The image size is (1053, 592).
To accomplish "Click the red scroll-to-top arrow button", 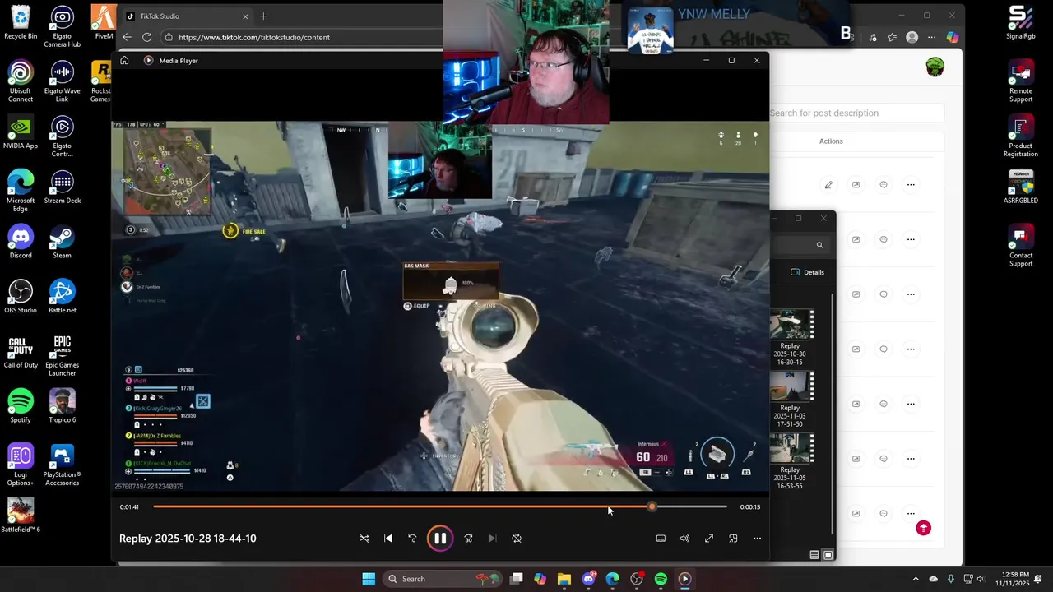I will (923, 528).
